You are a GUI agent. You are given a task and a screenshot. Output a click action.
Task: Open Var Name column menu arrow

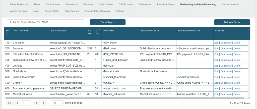pos(137,29)
